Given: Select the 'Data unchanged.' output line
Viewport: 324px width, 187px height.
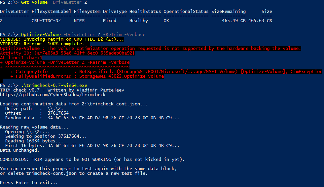Looking at the screenshot, I should [x=19, y=150].
